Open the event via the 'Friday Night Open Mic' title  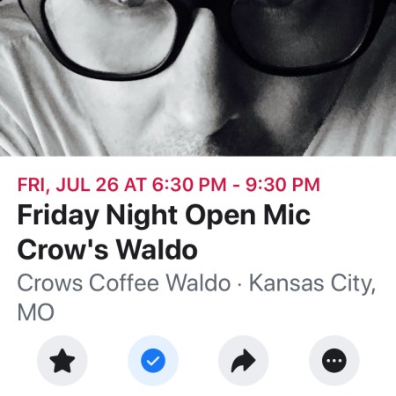point(164,216)
